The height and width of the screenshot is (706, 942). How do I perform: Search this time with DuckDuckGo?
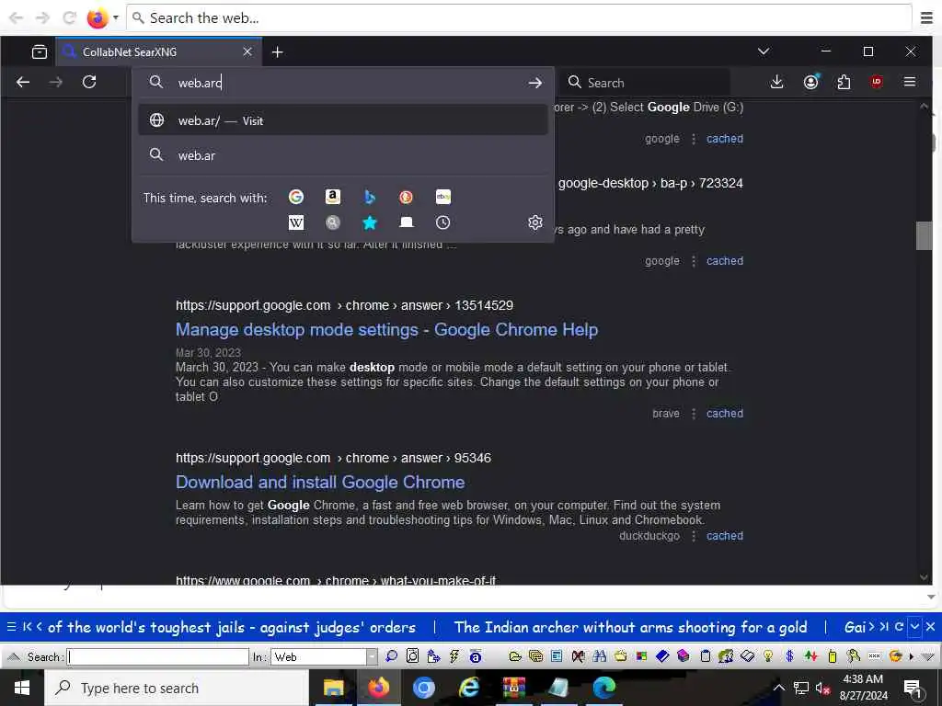[406, 197]
